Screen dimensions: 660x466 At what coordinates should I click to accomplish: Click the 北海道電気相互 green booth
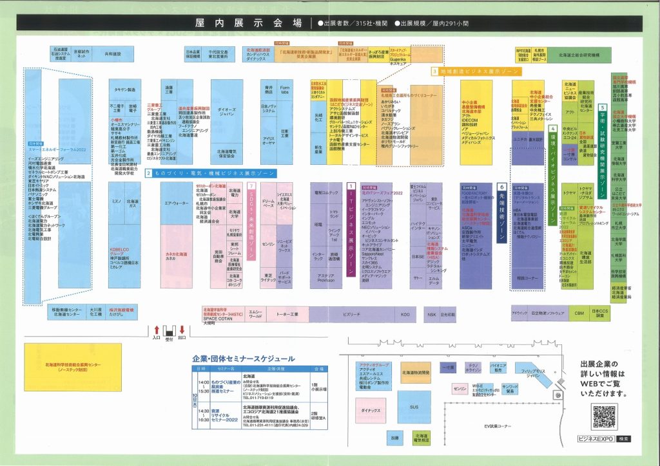422,439
